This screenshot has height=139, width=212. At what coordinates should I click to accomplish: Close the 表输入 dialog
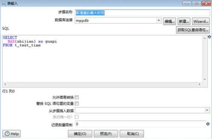point(206,3)
